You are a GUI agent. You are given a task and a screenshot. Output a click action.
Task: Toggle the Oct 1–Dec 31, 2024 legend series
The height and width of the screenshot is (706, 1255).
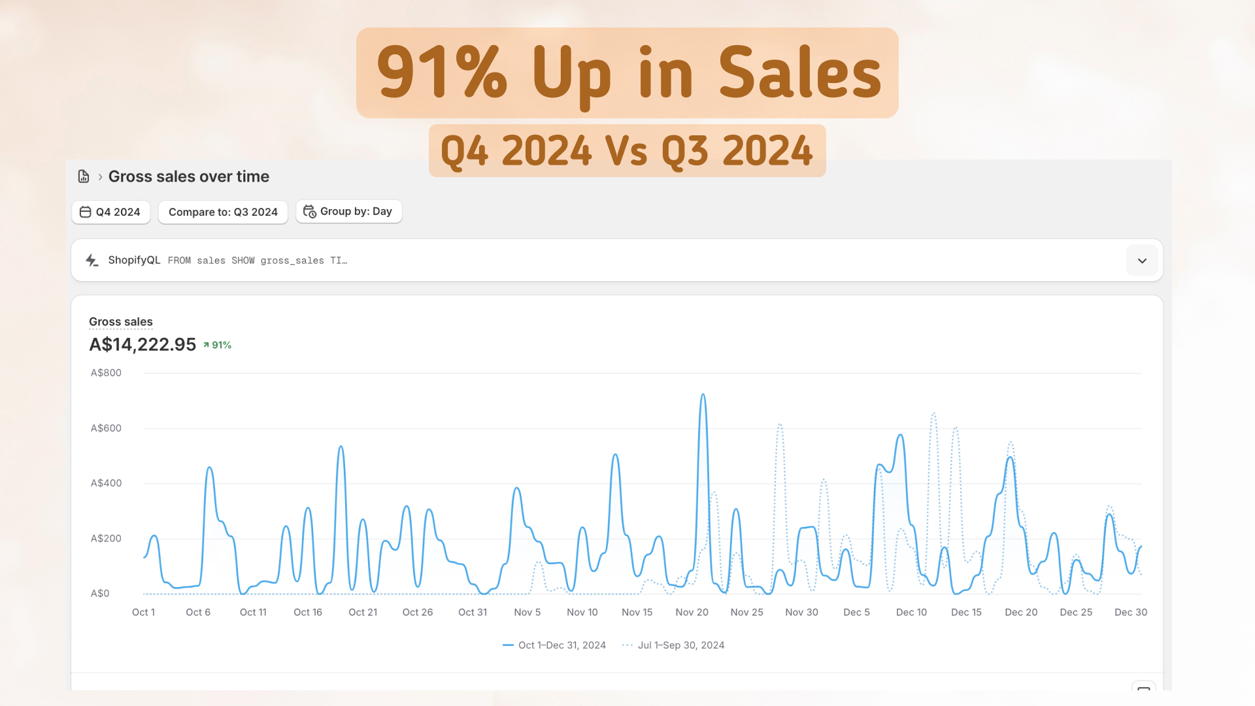554,645
